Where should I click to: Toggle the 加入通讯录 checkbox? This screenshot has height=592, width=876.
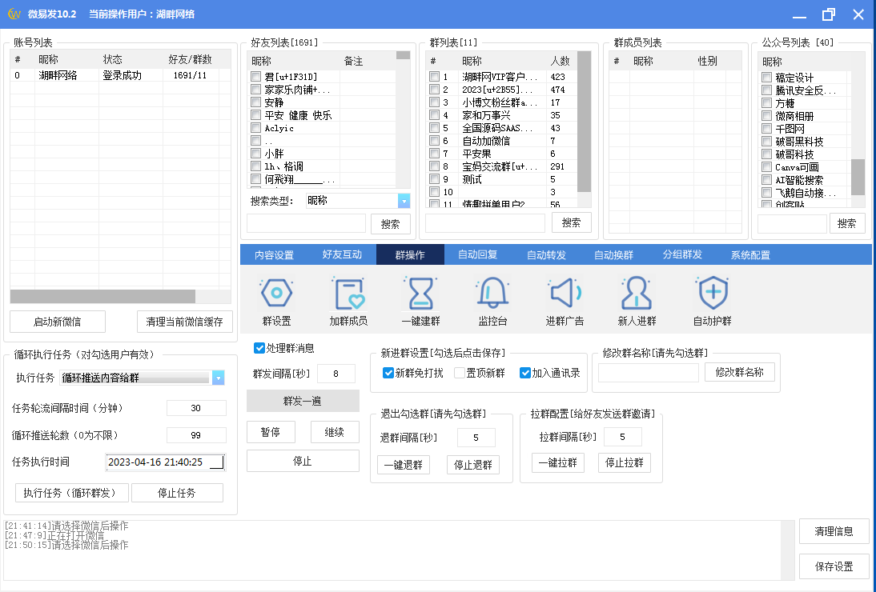(x=525, y=373)
